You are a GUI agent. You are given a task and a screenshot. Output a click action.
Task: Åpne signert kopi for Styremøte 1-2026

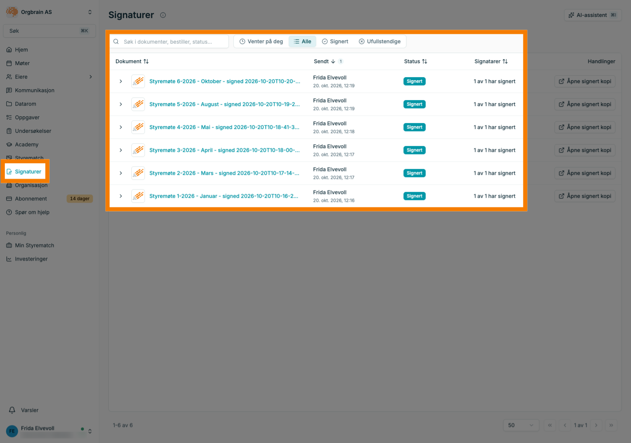[x=585, y=196]
